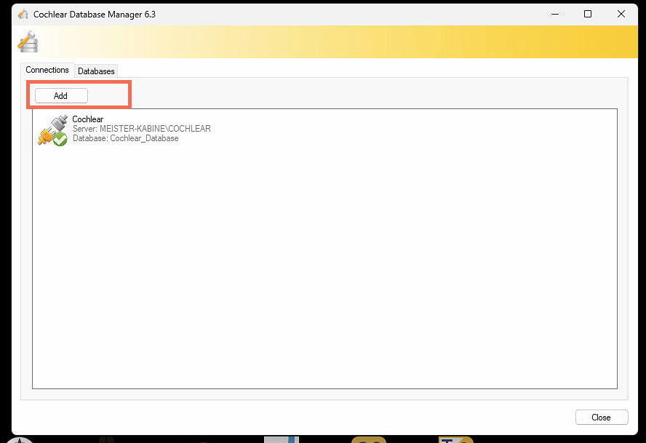Select the Cochlear connection name
The width and height of the screenshot is (646, 443).
pos(88,119)
